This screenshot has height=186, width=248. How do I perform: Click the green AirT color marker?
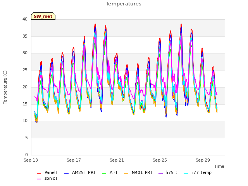point(104,173)
